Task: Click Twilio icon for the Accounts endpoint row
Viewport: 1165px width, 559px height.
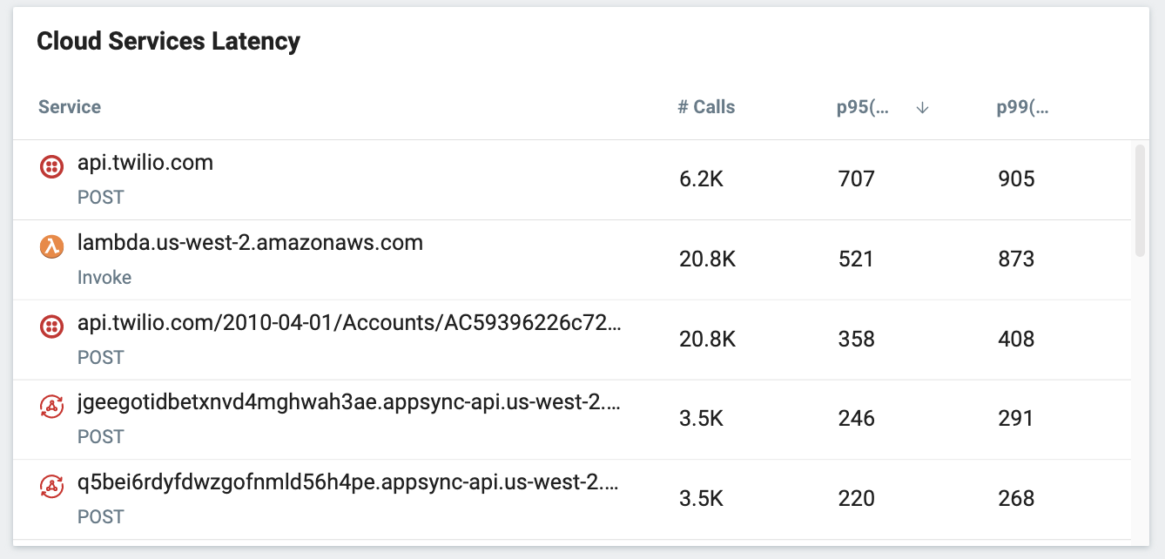Action: 52,327
